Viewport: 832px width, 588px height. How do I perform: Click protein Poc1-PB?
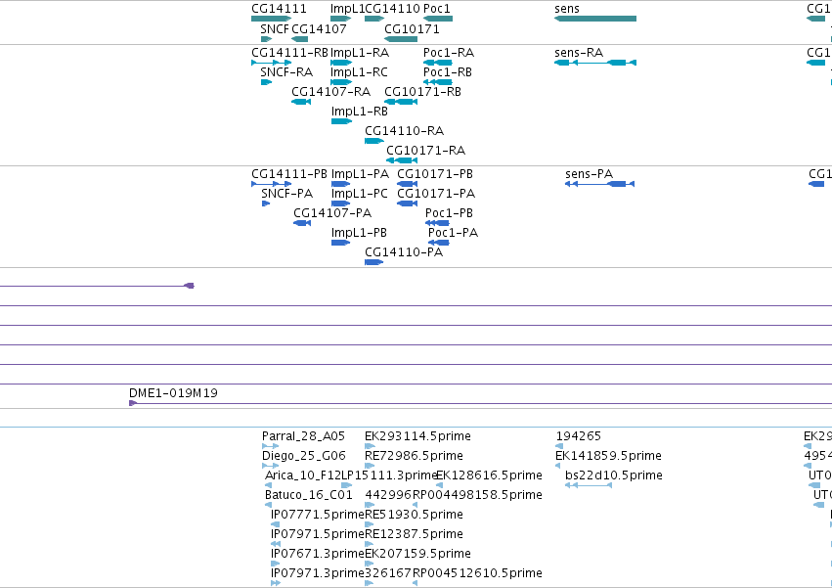click(437, 224)
